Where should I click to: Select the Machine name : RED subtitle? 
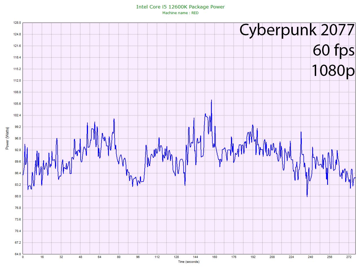pos(180,13)
